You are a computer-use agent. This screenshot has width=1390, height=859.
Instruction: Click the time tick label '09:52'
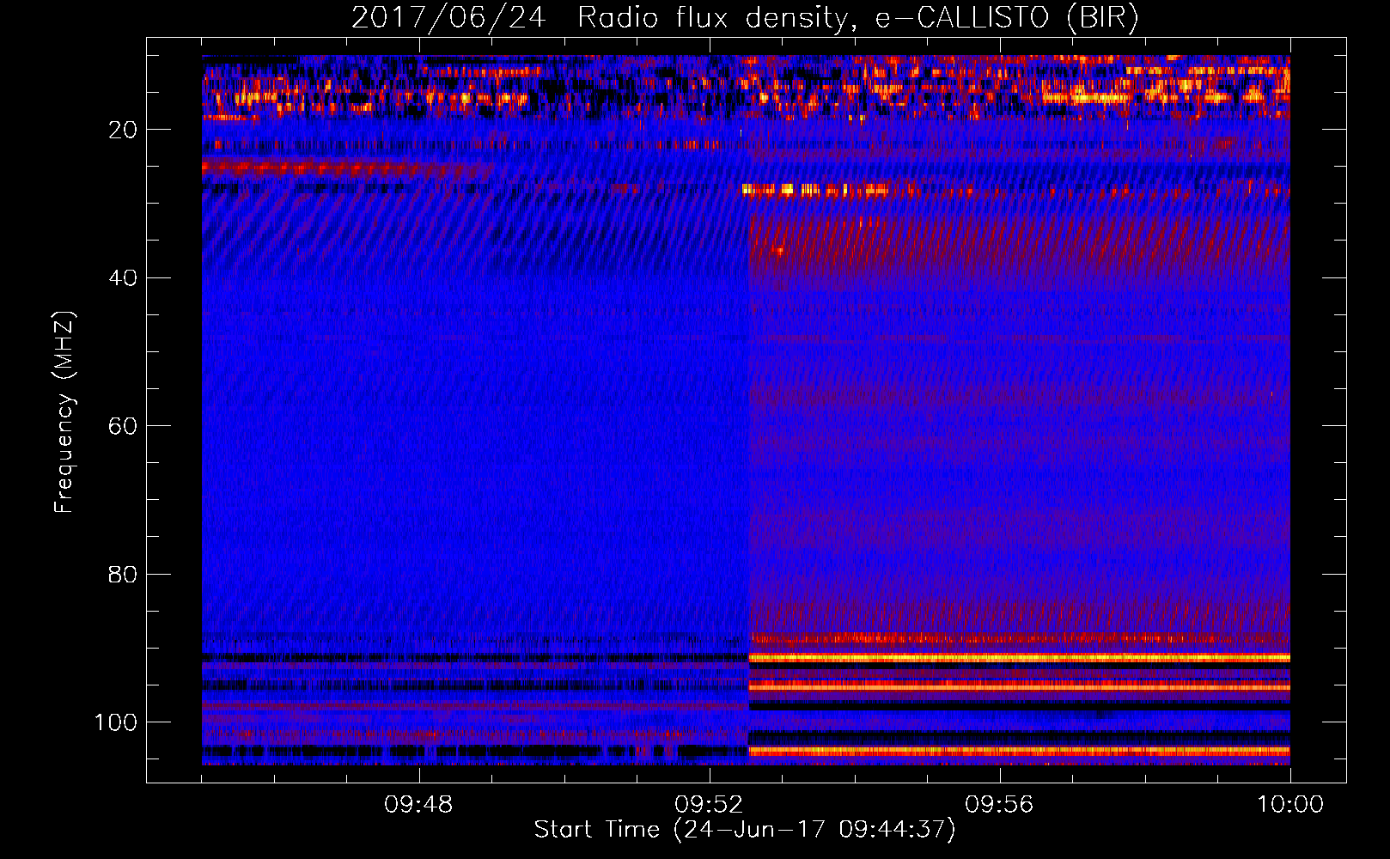(709, 805)
